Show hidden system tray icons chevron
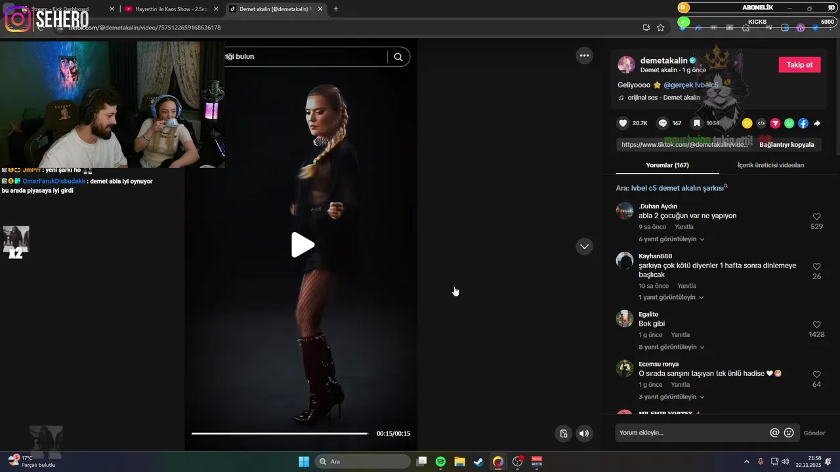The height and width of the screenshot is (472, 840). [x=746, y=462]
